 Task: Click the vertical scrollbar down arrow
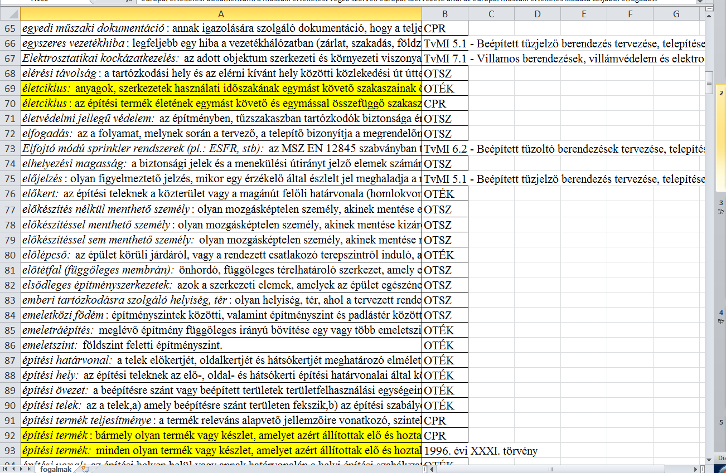point(708,459)
